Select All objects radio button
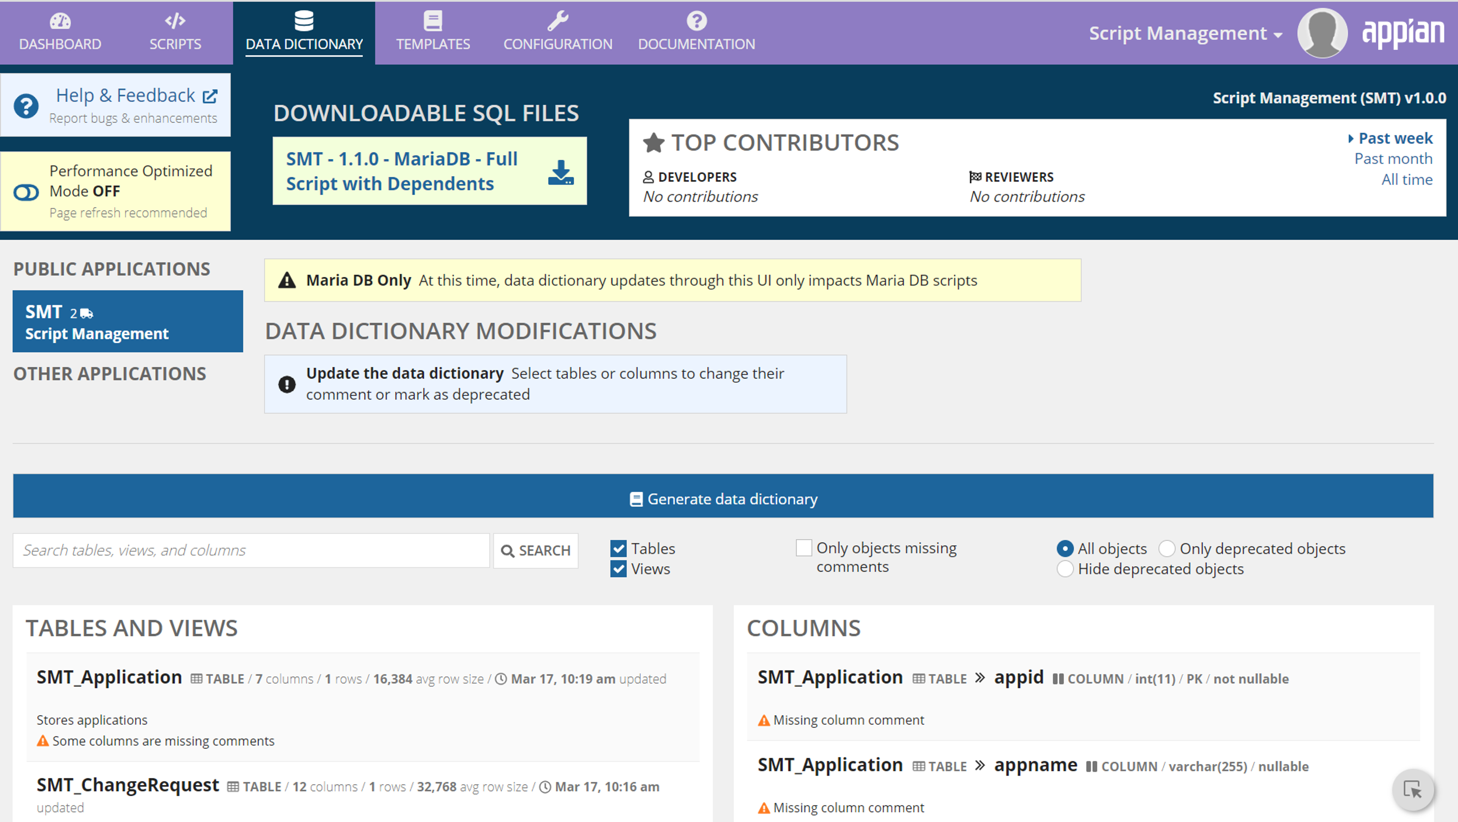This screenshot has width=1458, height=822. tap(1065, 549)
